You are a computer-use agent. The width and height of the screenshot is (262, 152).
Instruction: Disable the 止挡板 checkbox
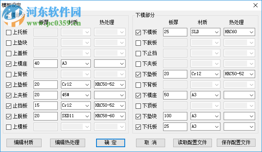pyautogui.click(x=8, y=106)
